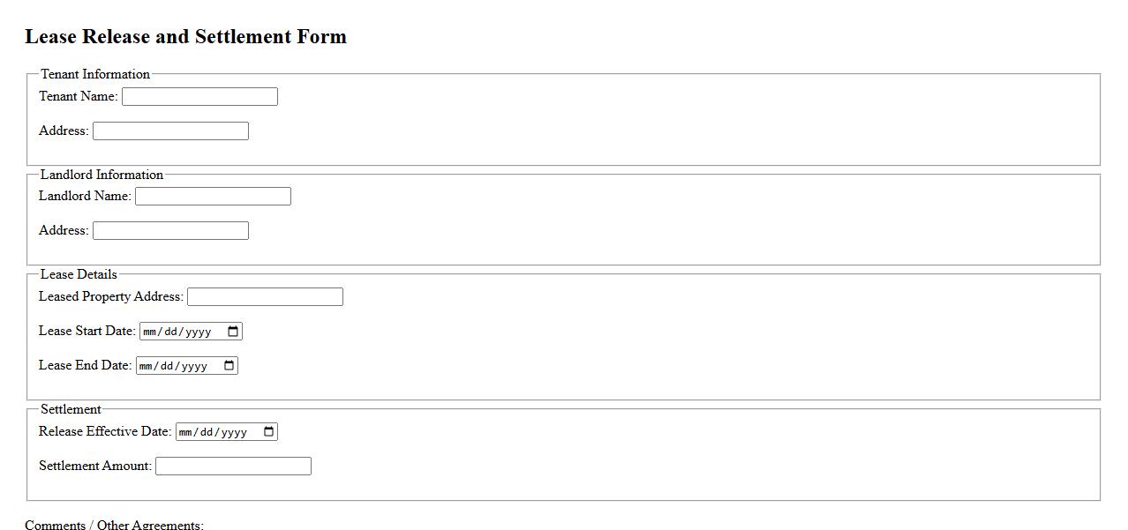
Task: Open the Release Effective Date calendar picker
Action: pyautogui.click(x=268, y=432)
